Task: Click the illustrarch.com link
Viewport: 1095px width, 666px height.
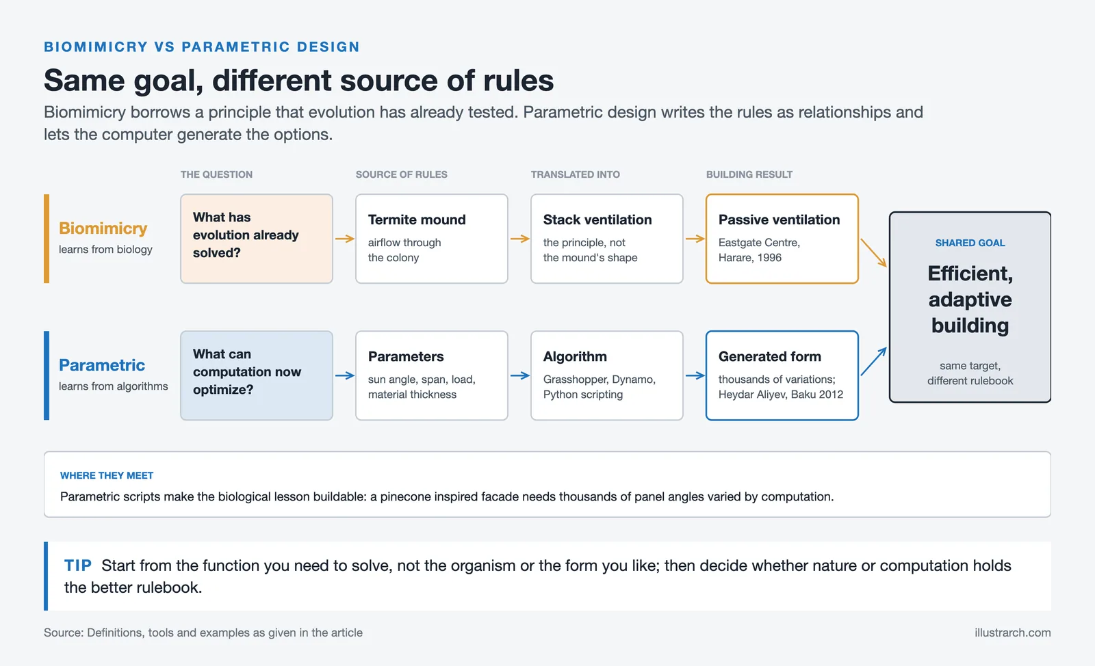Action: click(1013, 632)
